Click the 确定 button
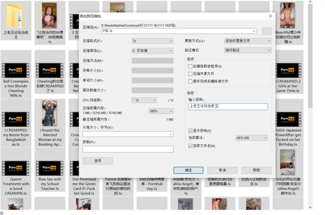Image resolution: width=325 pixels, height=215 pixels. [x=188, y=170]
